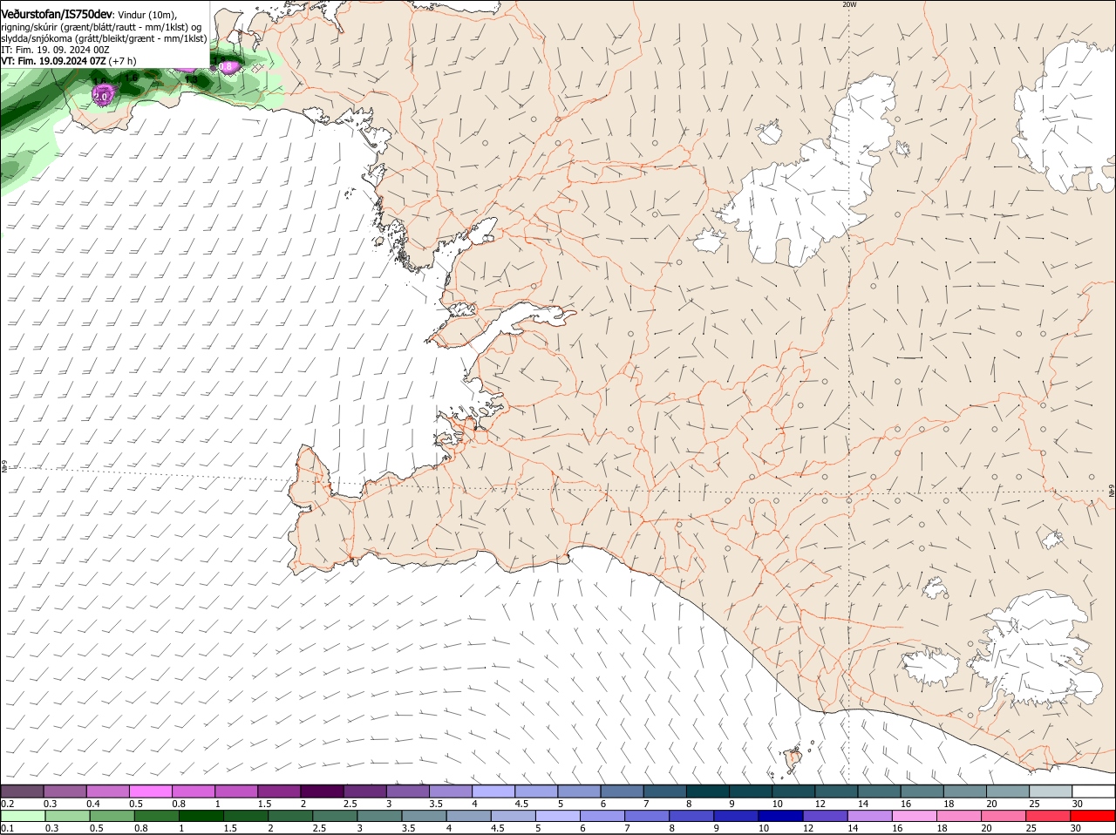Pick the light green rain swatch labeled 0.3
This screenshot has height=835, width=1116.
[67, 816]
